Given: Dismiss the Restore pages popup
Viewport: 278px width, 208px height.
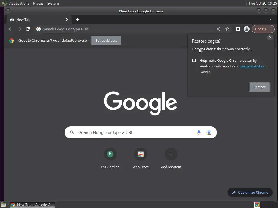Looking at the screenshot, I should pyautogui.click(x=270, y=37).
